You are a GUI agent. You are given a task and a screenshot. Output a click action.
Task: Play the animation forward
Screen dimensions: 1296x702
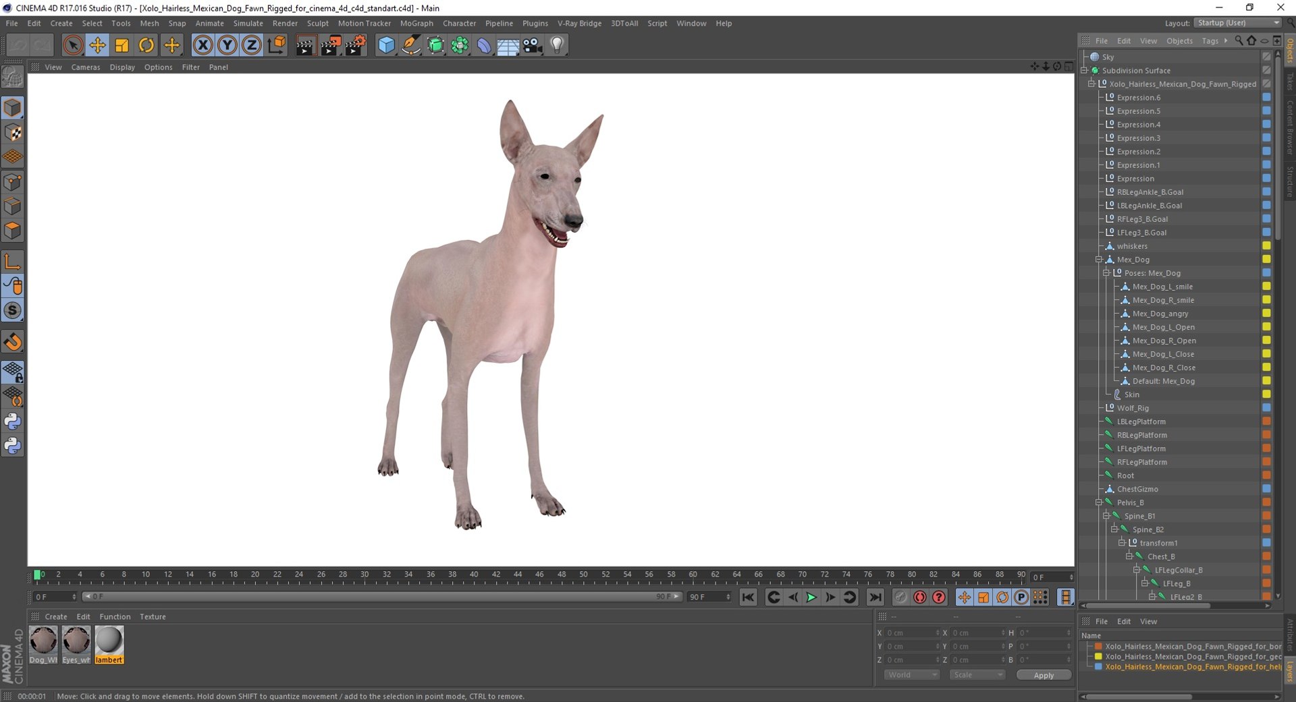pos(811,597)
